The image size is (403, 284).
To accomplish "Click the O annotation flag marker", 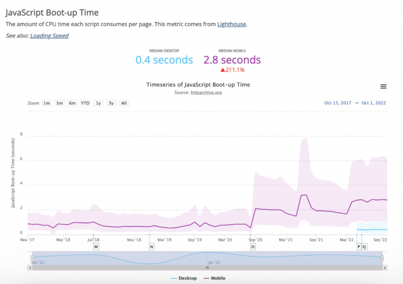I will (253, 247).
